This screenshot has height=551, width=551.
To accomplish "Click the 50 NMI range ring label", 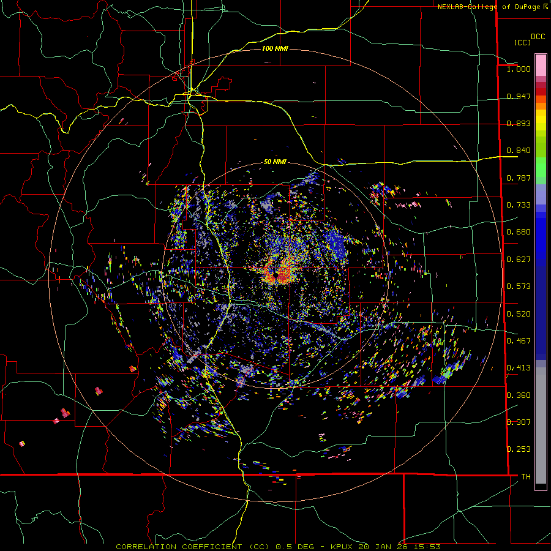I will coord(275,162).
